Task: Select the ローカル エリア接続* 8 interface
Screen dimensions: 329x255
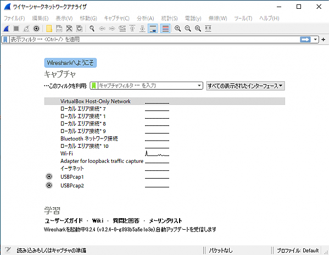Action: [x=165, y=124]
